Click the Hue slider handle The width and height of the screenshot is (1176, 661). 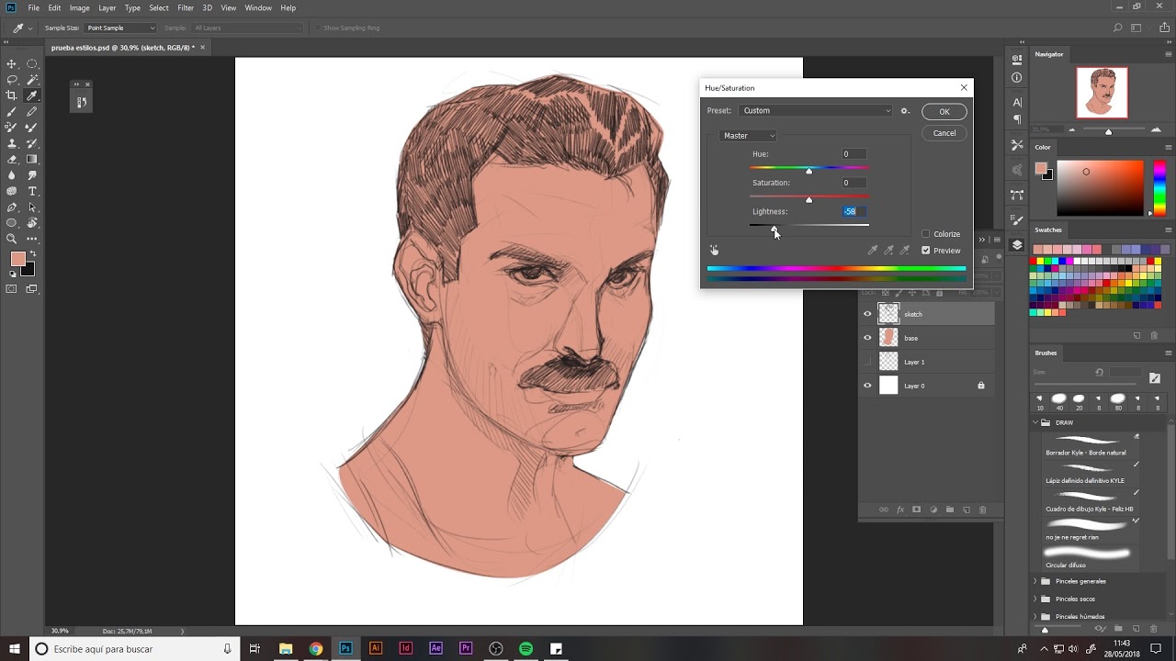pos(808,171)
